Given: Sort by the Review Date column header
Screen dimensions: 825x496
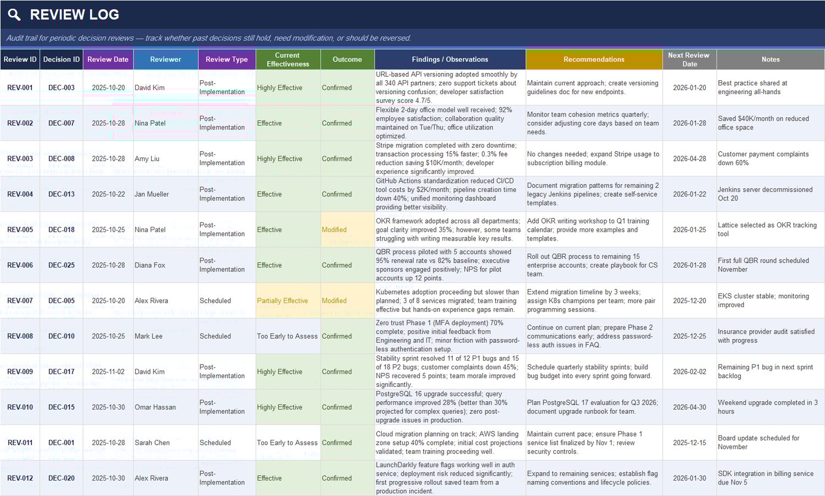Looking at the screenshot, I should tap(108, 59).
